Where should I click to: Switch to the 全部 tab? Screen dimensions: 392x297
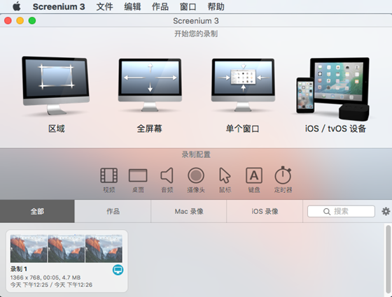(x=37, y=211)
